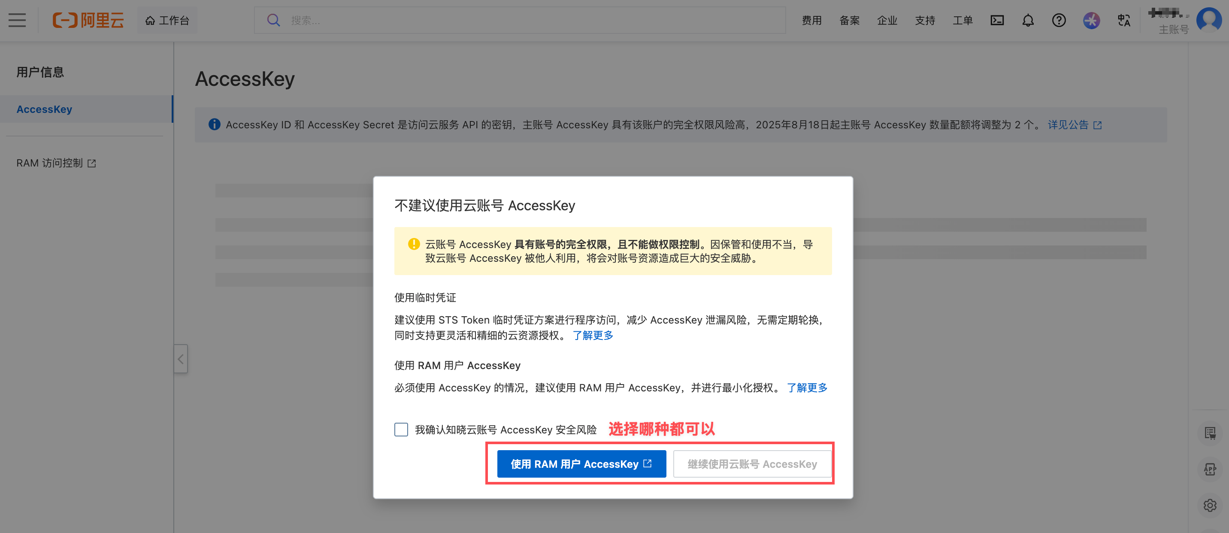The width and height of the screenshot is (1229, 533).
Task: Click the blue info icon in banner
Action: (x=215, y=124)
